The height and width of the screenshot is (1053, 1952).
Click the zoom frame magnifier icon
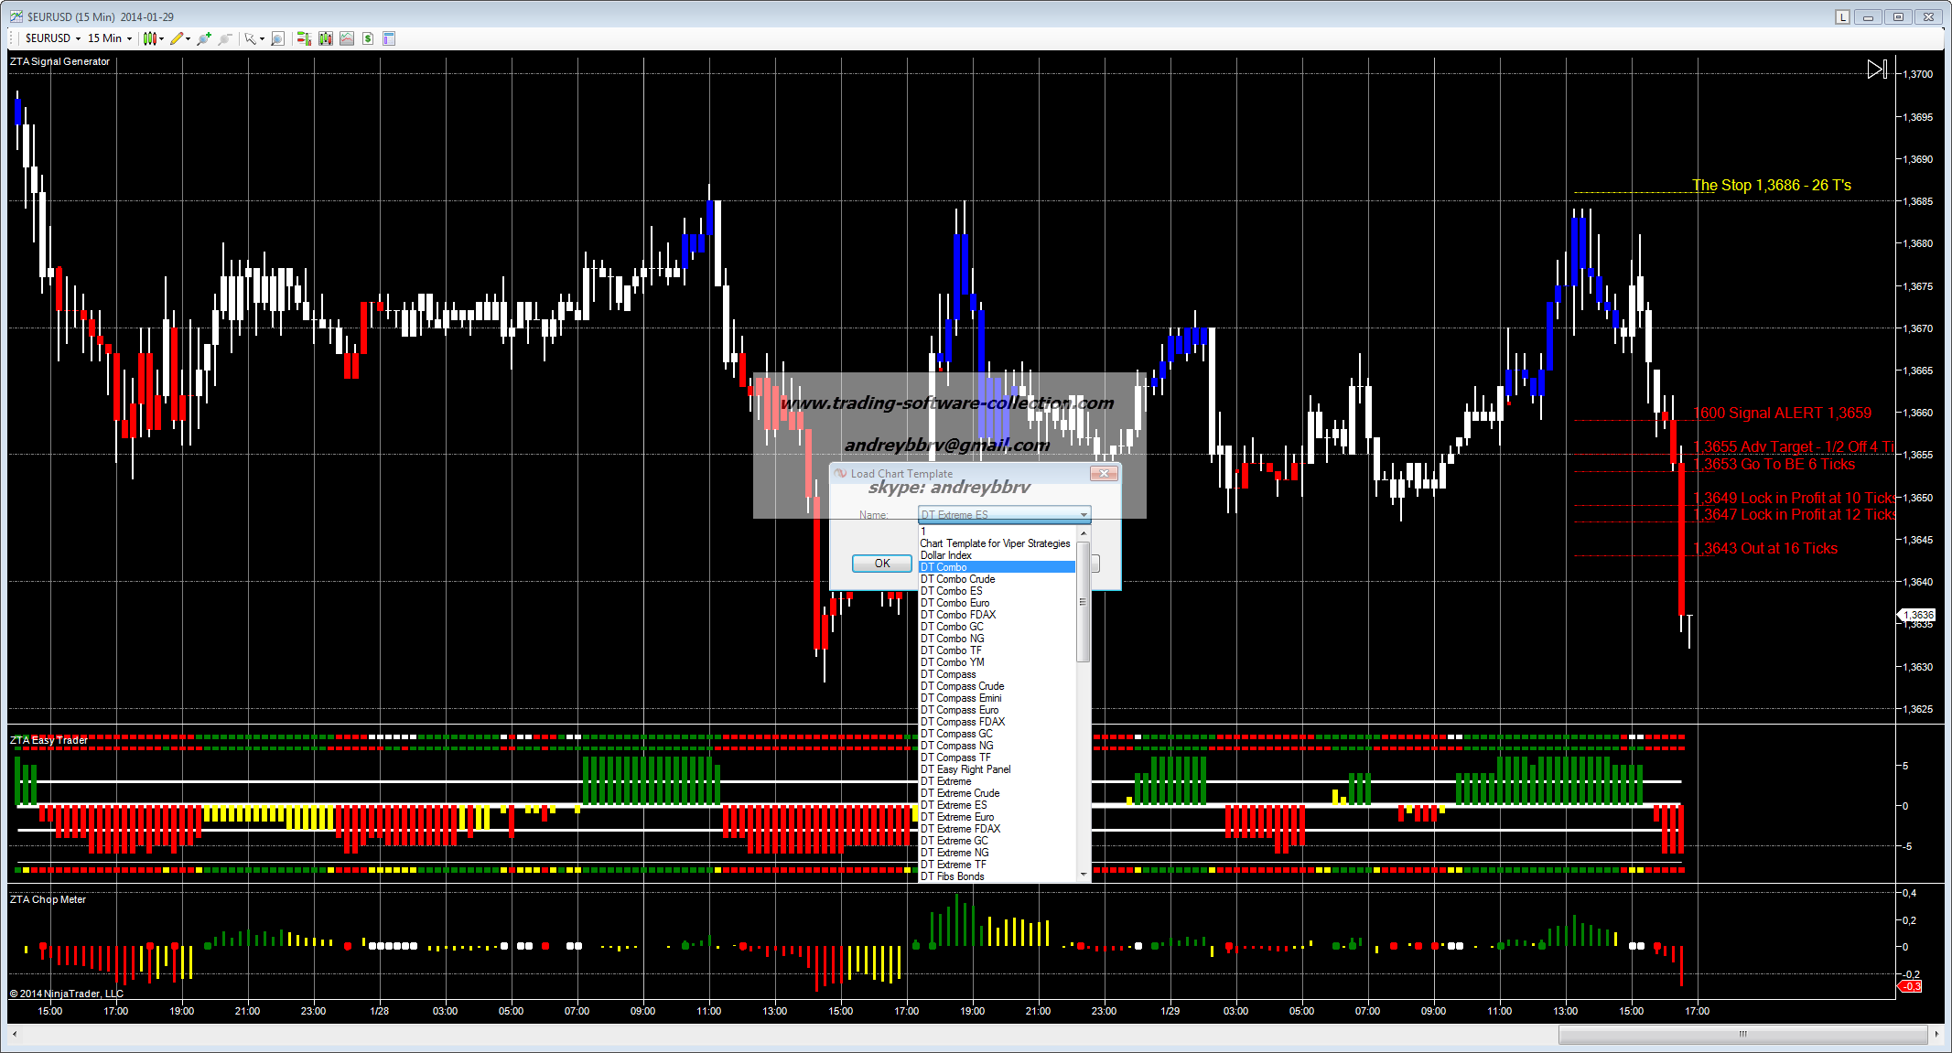(x=277, y=38)
